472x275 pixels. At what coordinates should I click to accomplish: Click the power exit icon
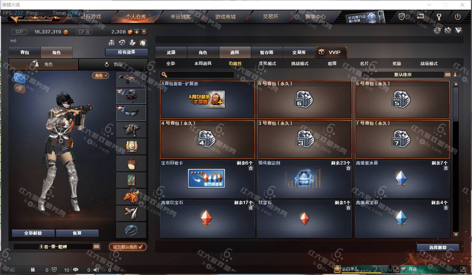(x=458, y=17)
